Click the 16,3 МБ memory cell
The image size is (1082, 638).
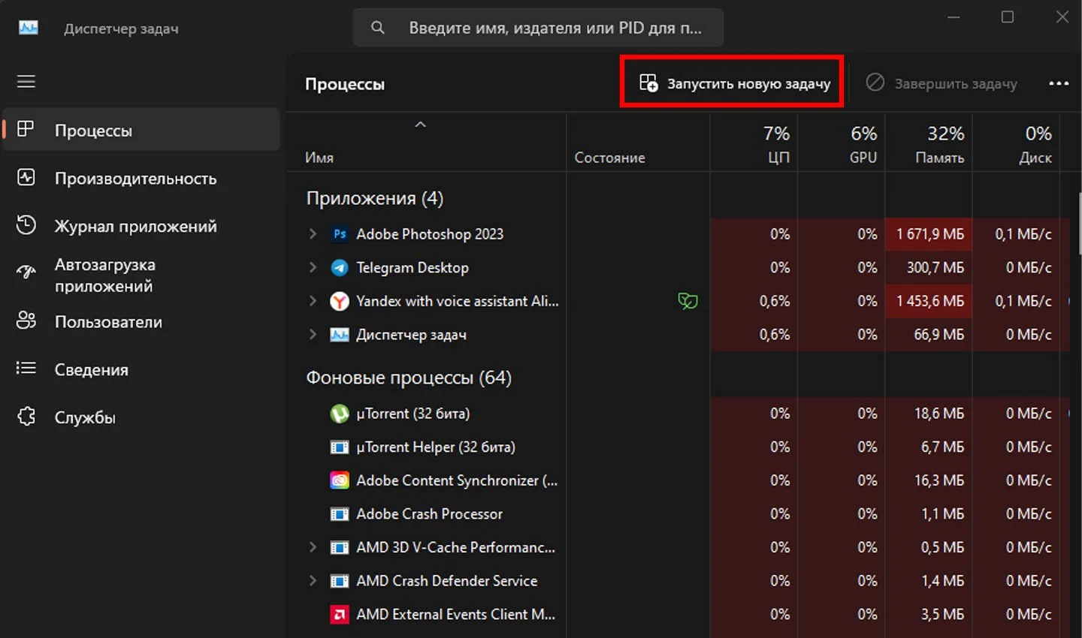(x=929, y=480)
